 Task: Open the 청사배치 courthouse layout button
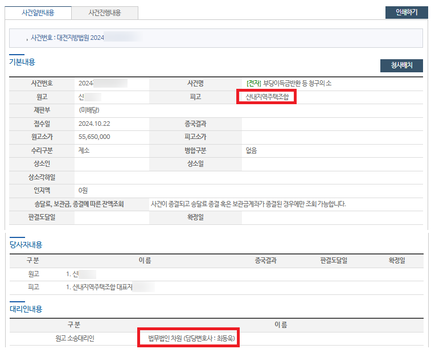[x=401, y=65]
